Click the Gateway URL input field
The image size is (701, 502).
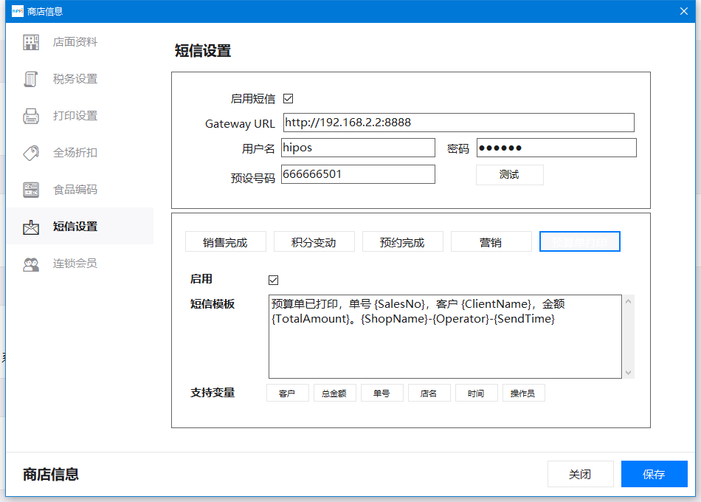click(x=459, y=123)
